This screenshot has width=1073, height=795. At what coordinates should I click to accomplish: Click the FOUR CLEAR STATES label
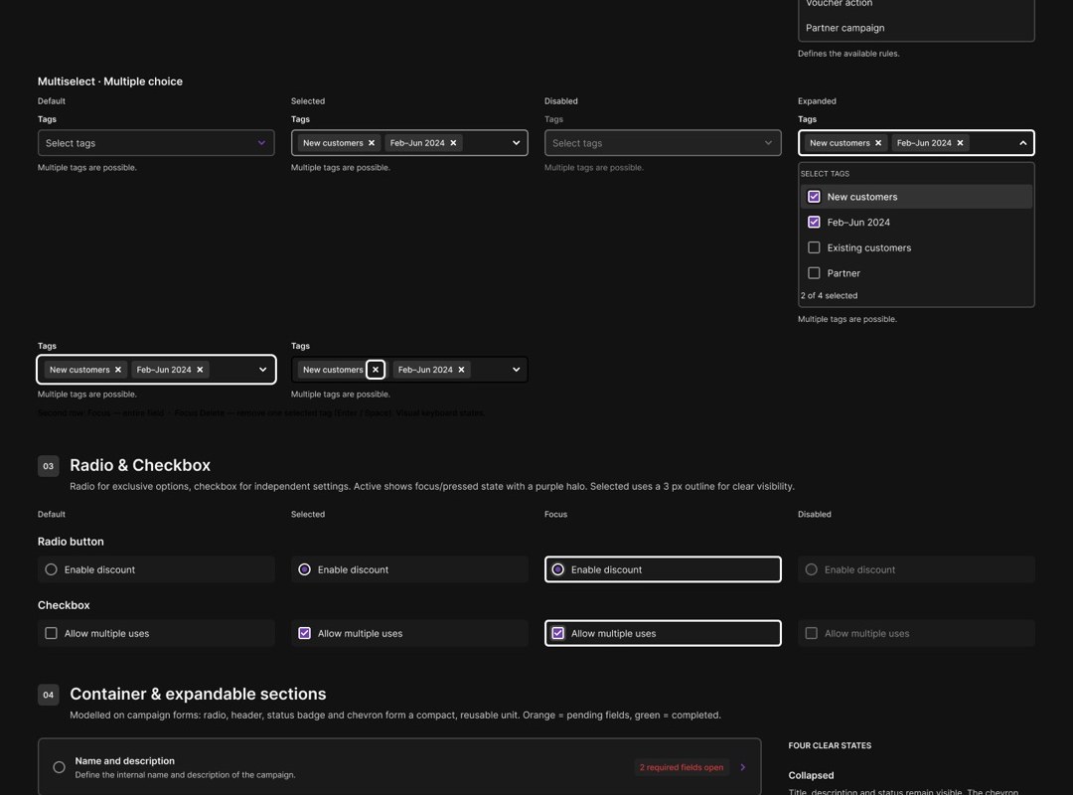pyautogui.click(x=830, y=745)
